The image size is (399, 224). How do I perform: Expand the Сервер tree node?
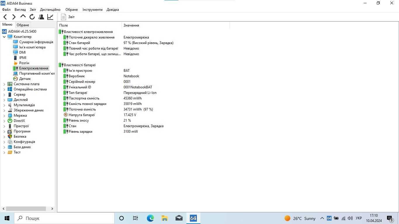click(x=4, y=94)
